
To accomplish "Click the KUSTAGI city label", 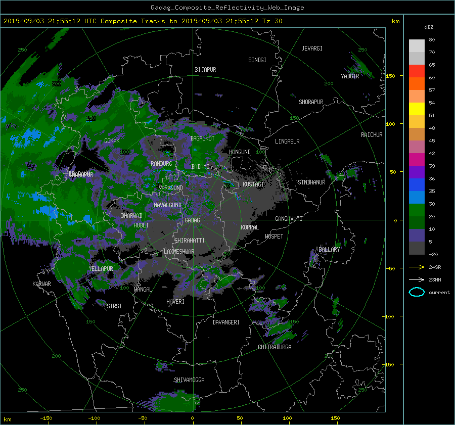I will point(253,184).
